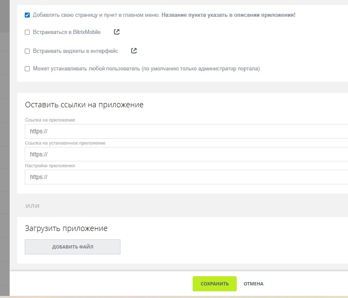348x298 pixels.
Task: Upload an application file using ДОБАВИТЬ ФАЙЛ
Action: [73, 247]
